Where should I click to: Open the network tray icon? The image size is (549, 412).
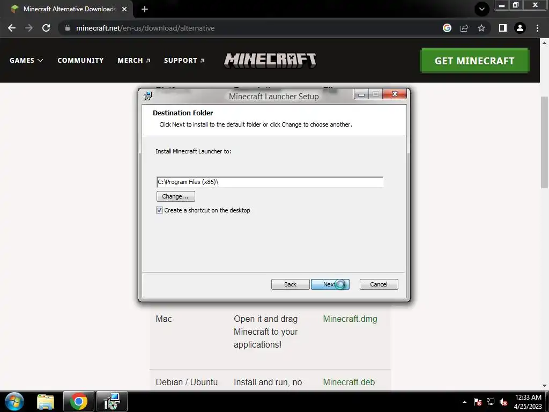491,402
